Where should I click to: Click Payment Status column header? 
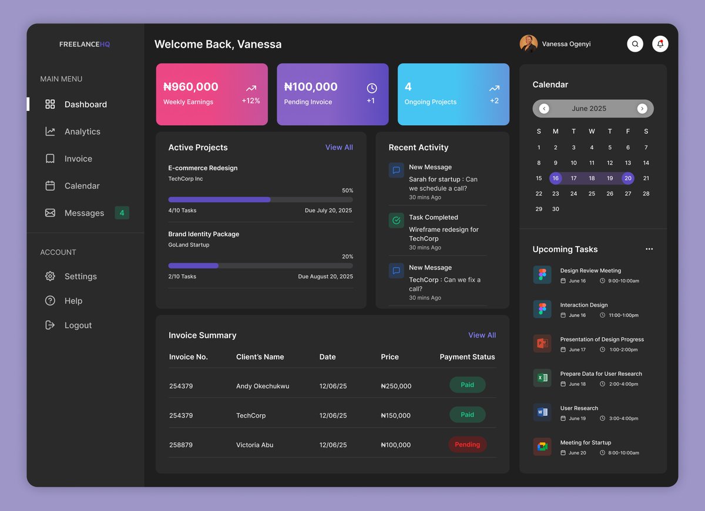point(467,357)
